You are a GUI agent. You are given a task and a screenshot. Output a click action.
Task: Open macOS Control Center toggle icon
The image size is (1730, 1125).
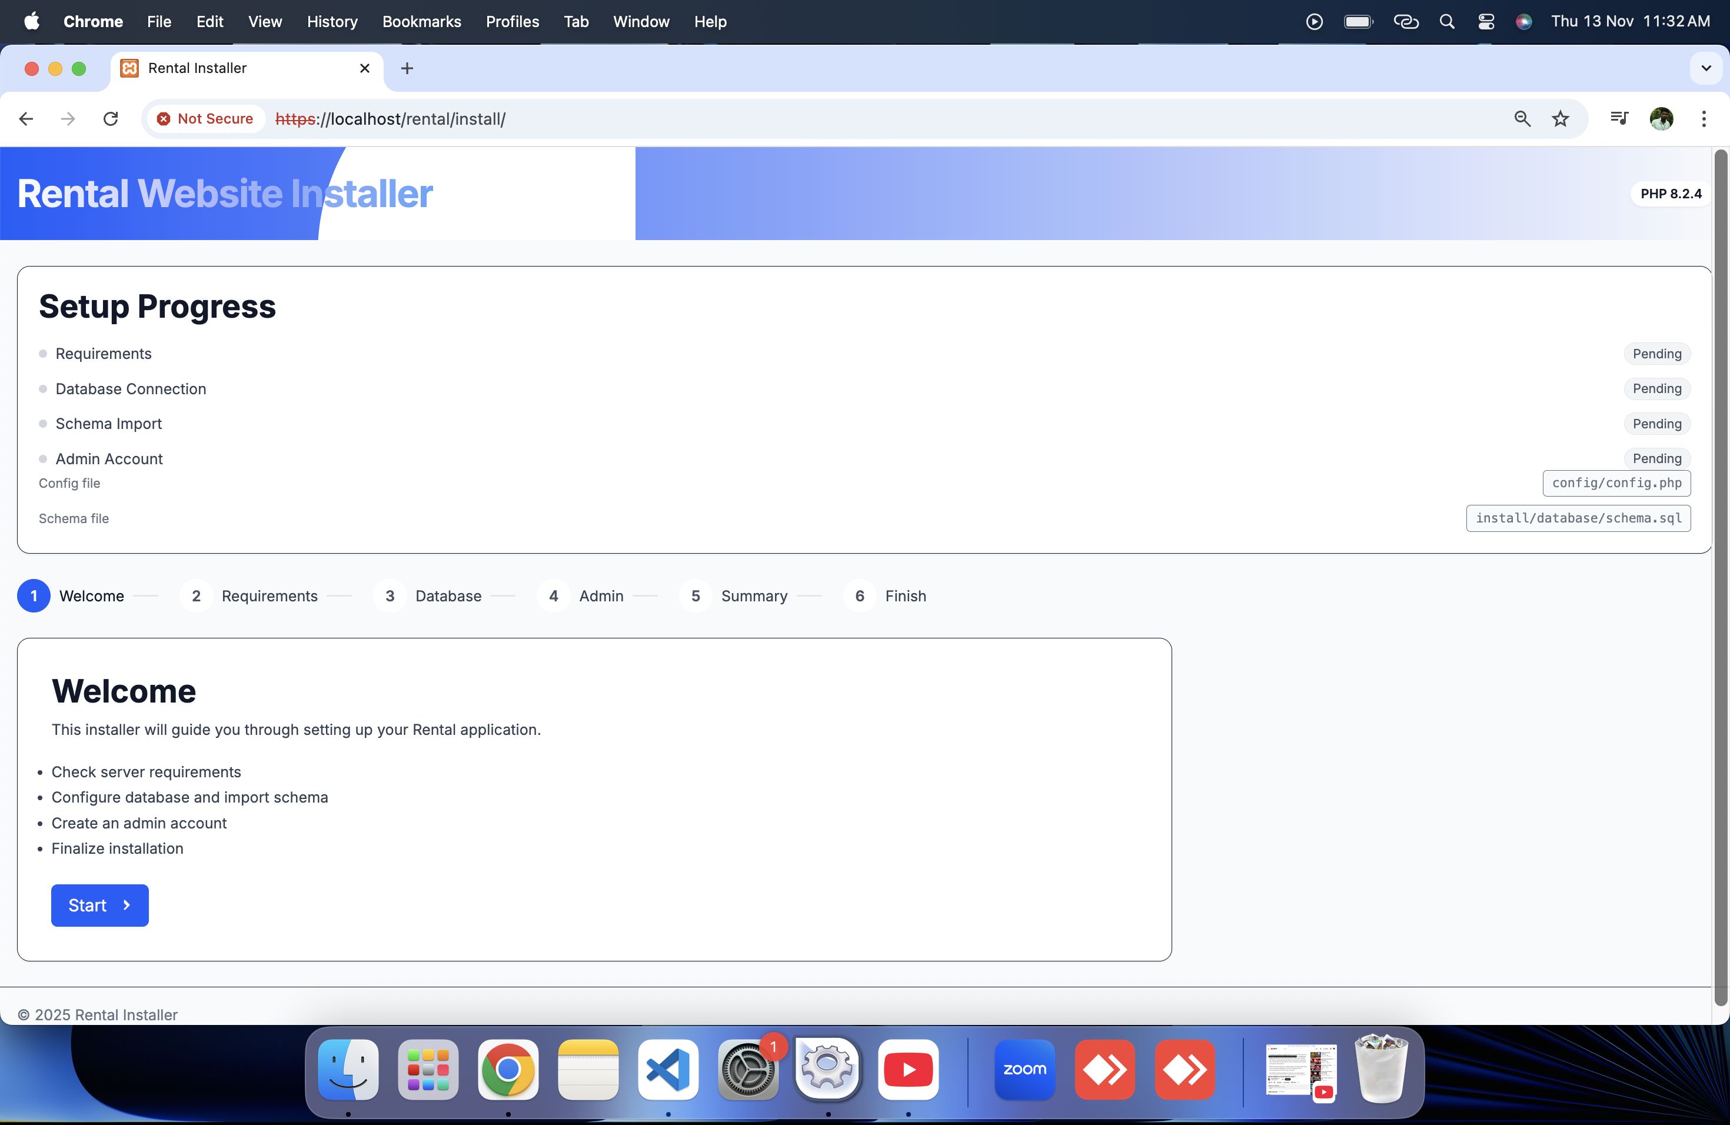tap(1486, 22)
